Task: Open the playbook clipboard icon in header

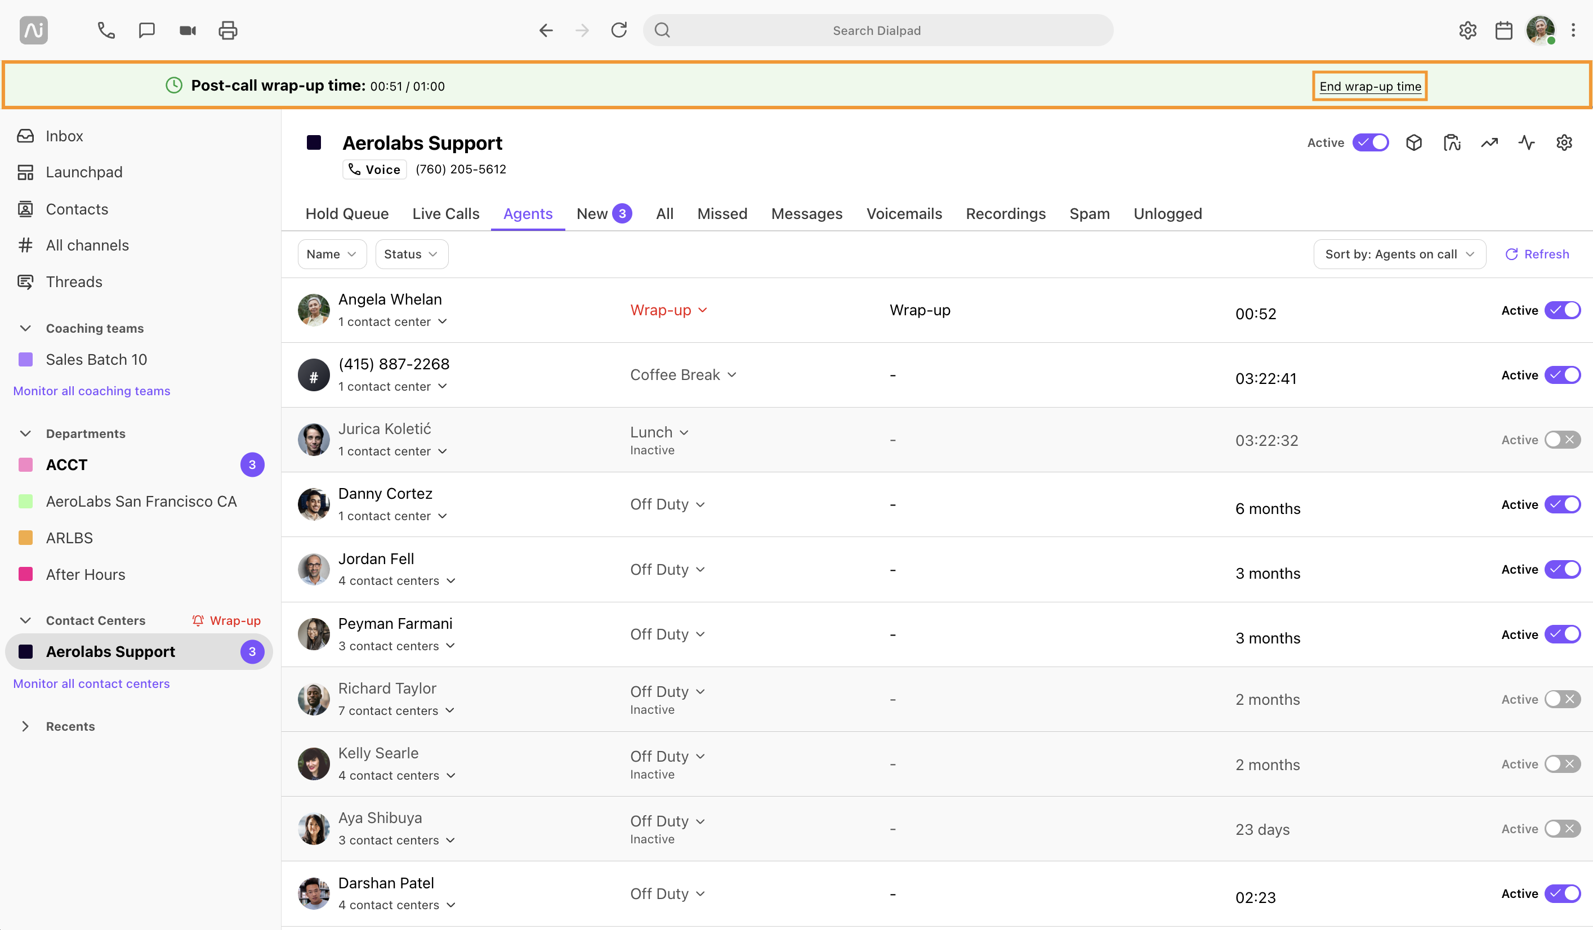Action: coord(1452,143)
